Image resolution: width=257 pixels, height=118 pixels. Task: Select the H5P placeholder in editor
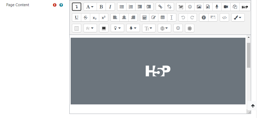coord(158,71)
